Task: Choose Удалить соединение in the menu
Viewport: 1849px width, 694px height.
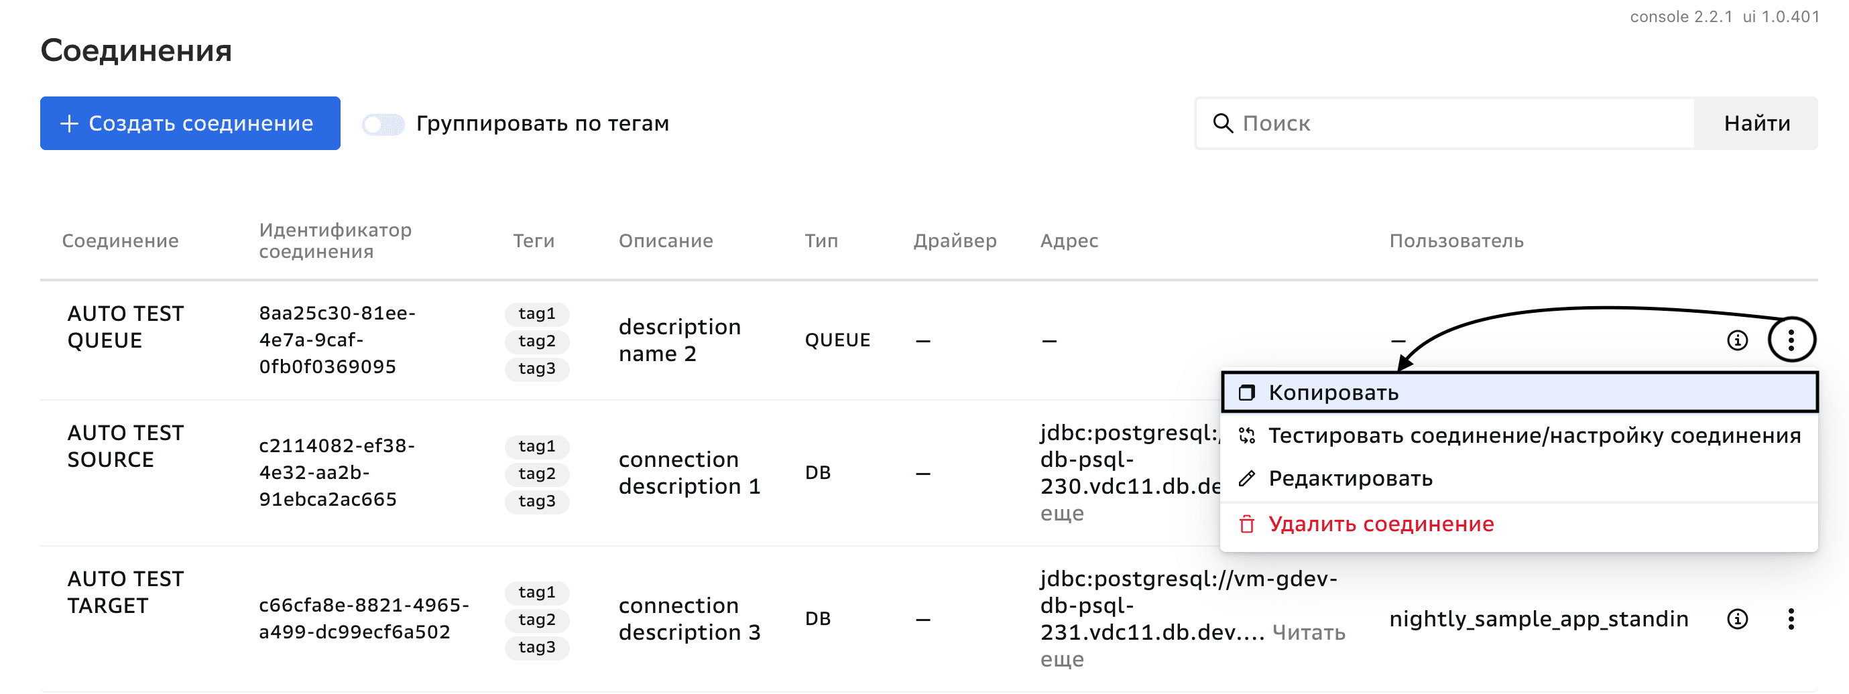Action: (1381, 524)
